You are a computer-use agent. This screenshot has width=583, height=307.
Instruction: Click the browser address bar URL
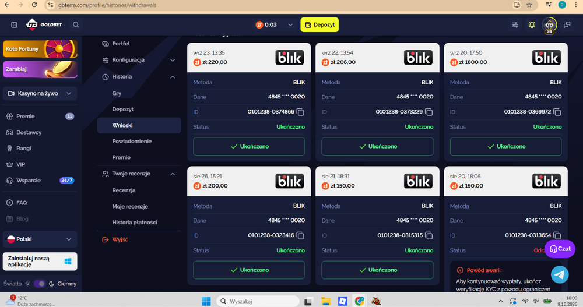pos(107,5)
